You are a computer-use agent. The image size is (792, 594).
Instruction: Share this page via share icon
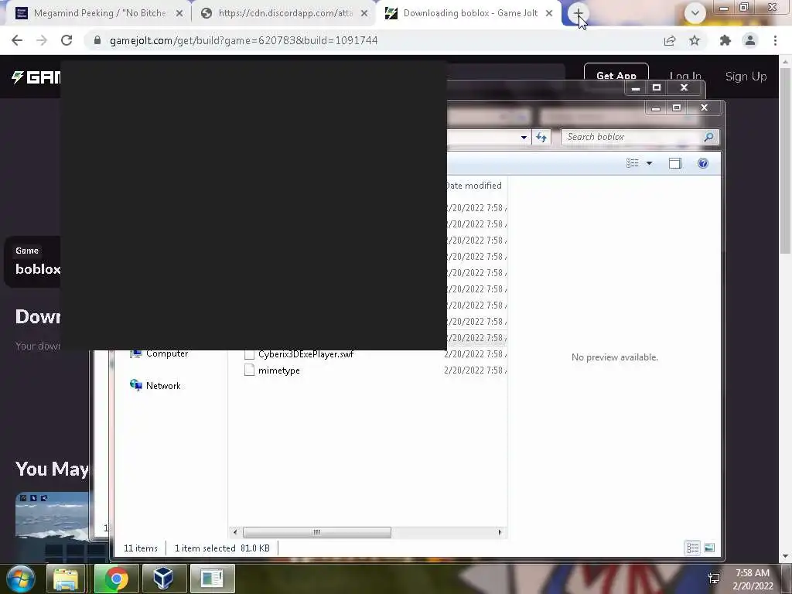(x=670, y=40)
